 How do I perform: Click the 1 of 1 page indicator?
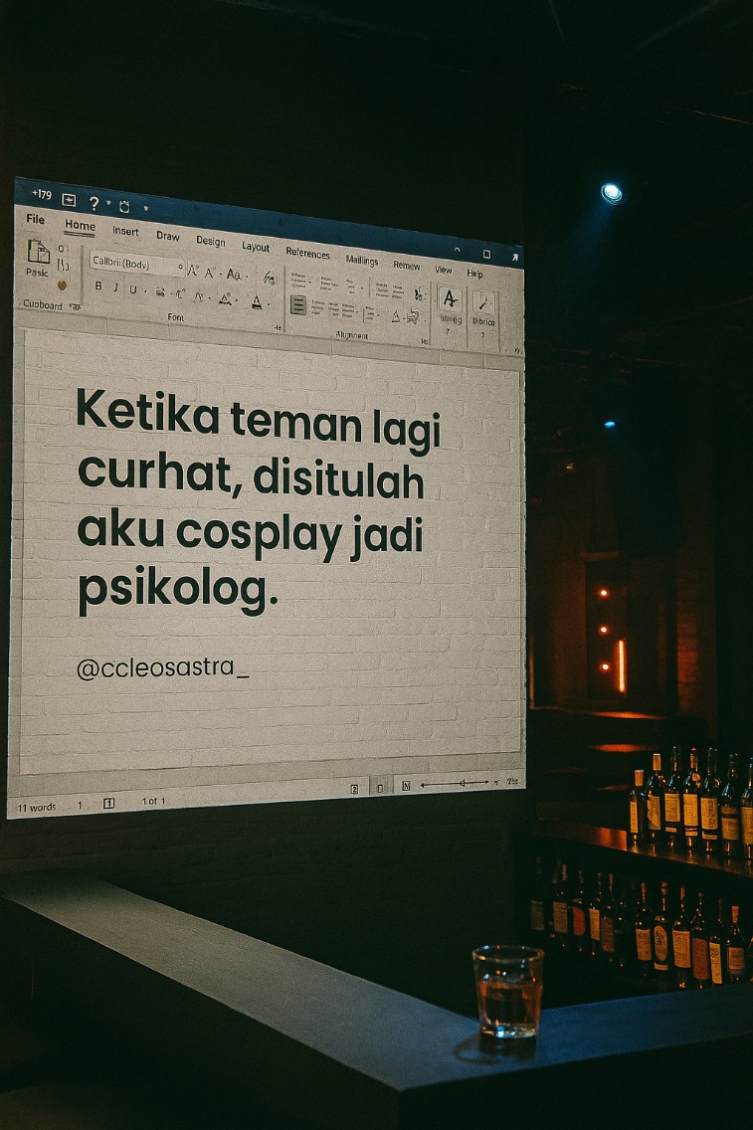point(153,801)
